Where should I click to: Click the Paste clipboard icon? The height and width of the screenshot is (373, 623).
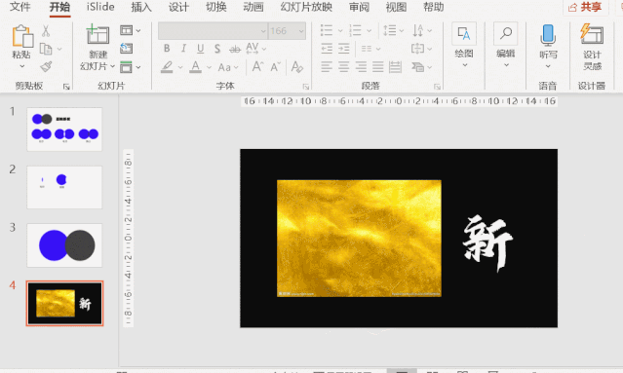coord(21,36)
